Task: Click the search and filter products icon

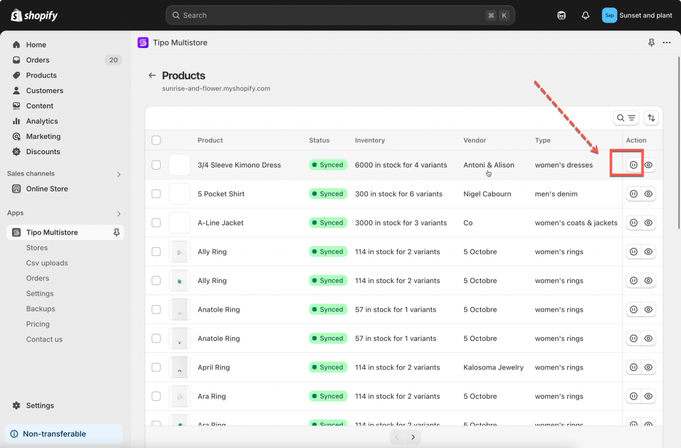Action: [626, 118]
